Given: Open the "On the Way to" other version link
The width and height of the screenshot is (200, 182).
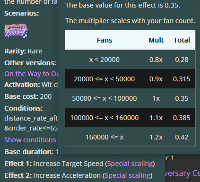Looking at the screenshot, I should [x=31, y=74].
